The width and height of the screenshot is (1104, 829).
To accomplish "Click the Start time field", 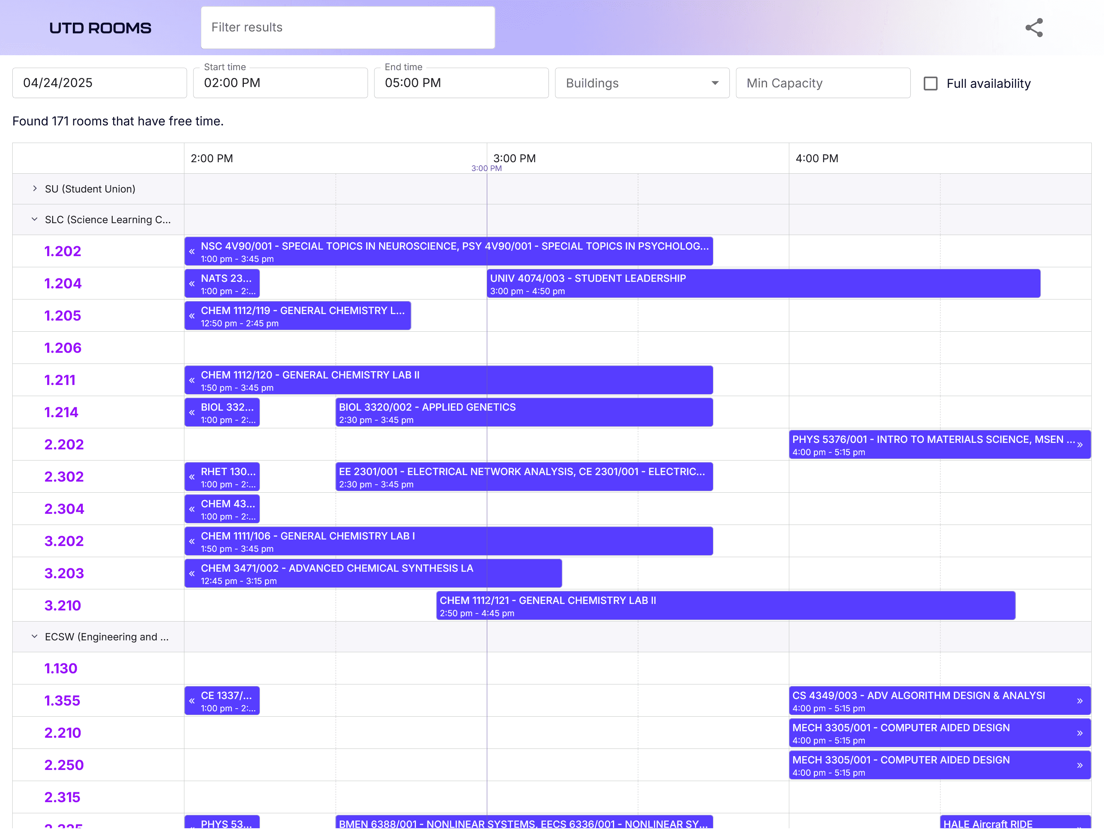I will click(x=280, y=83).
